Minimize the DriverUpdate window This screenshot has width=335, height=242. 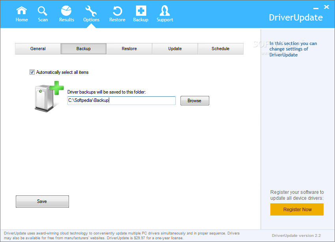[x=316, y=8]
